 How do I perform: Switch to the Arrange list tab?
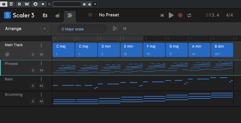click(x=69, y=15)
